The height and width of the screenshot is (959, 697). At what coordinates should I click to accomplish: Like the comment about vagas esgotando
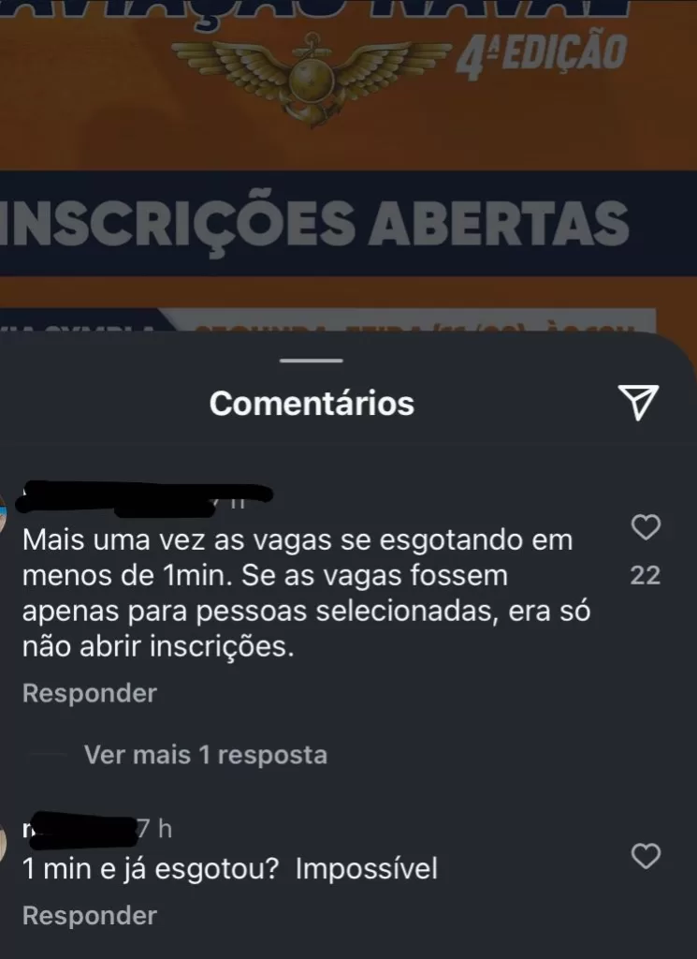[646, 526]
